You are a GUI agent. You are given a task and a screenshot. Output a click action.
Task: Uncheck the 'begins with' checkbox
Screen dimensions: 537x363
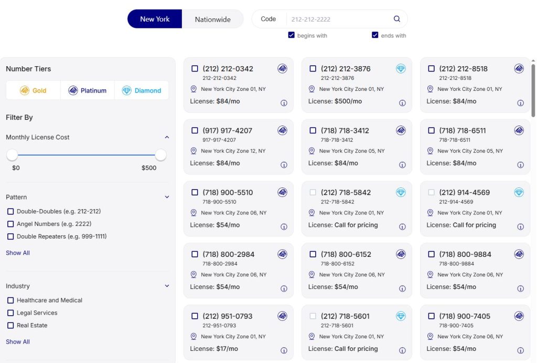[292, 35]
